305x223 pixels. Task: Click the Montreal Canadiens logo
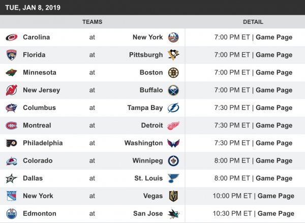[x=11, y=125]
